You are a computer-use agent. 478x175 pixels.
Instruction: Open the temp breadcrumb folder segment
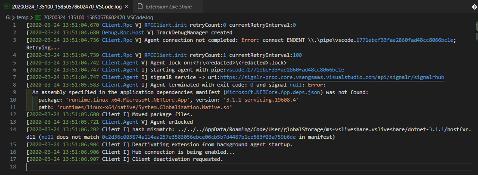(22, 17)
